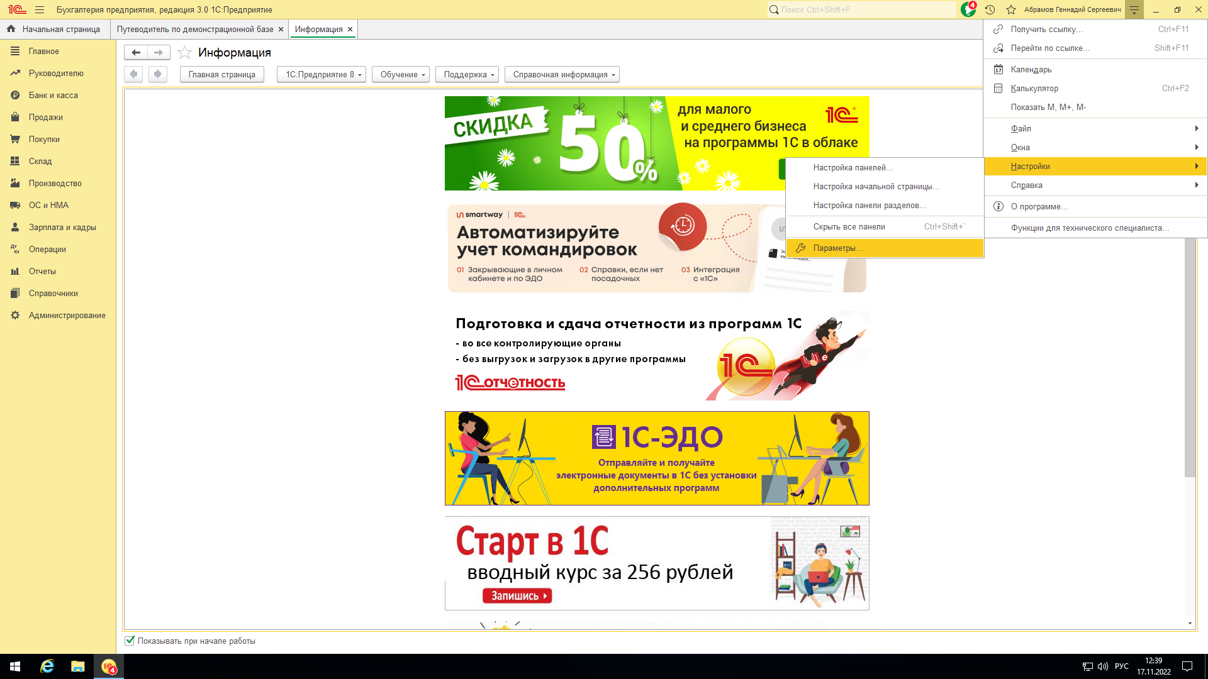
Task: Choose Настройка начальной страницы item
Action: coord(885,187)
